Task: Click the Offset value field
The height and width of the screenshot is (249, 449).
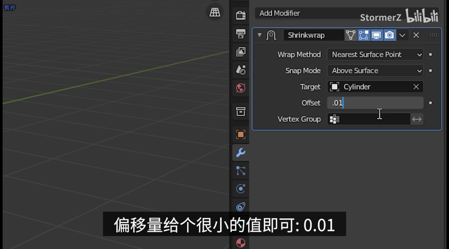Action: tap(375, 103)
